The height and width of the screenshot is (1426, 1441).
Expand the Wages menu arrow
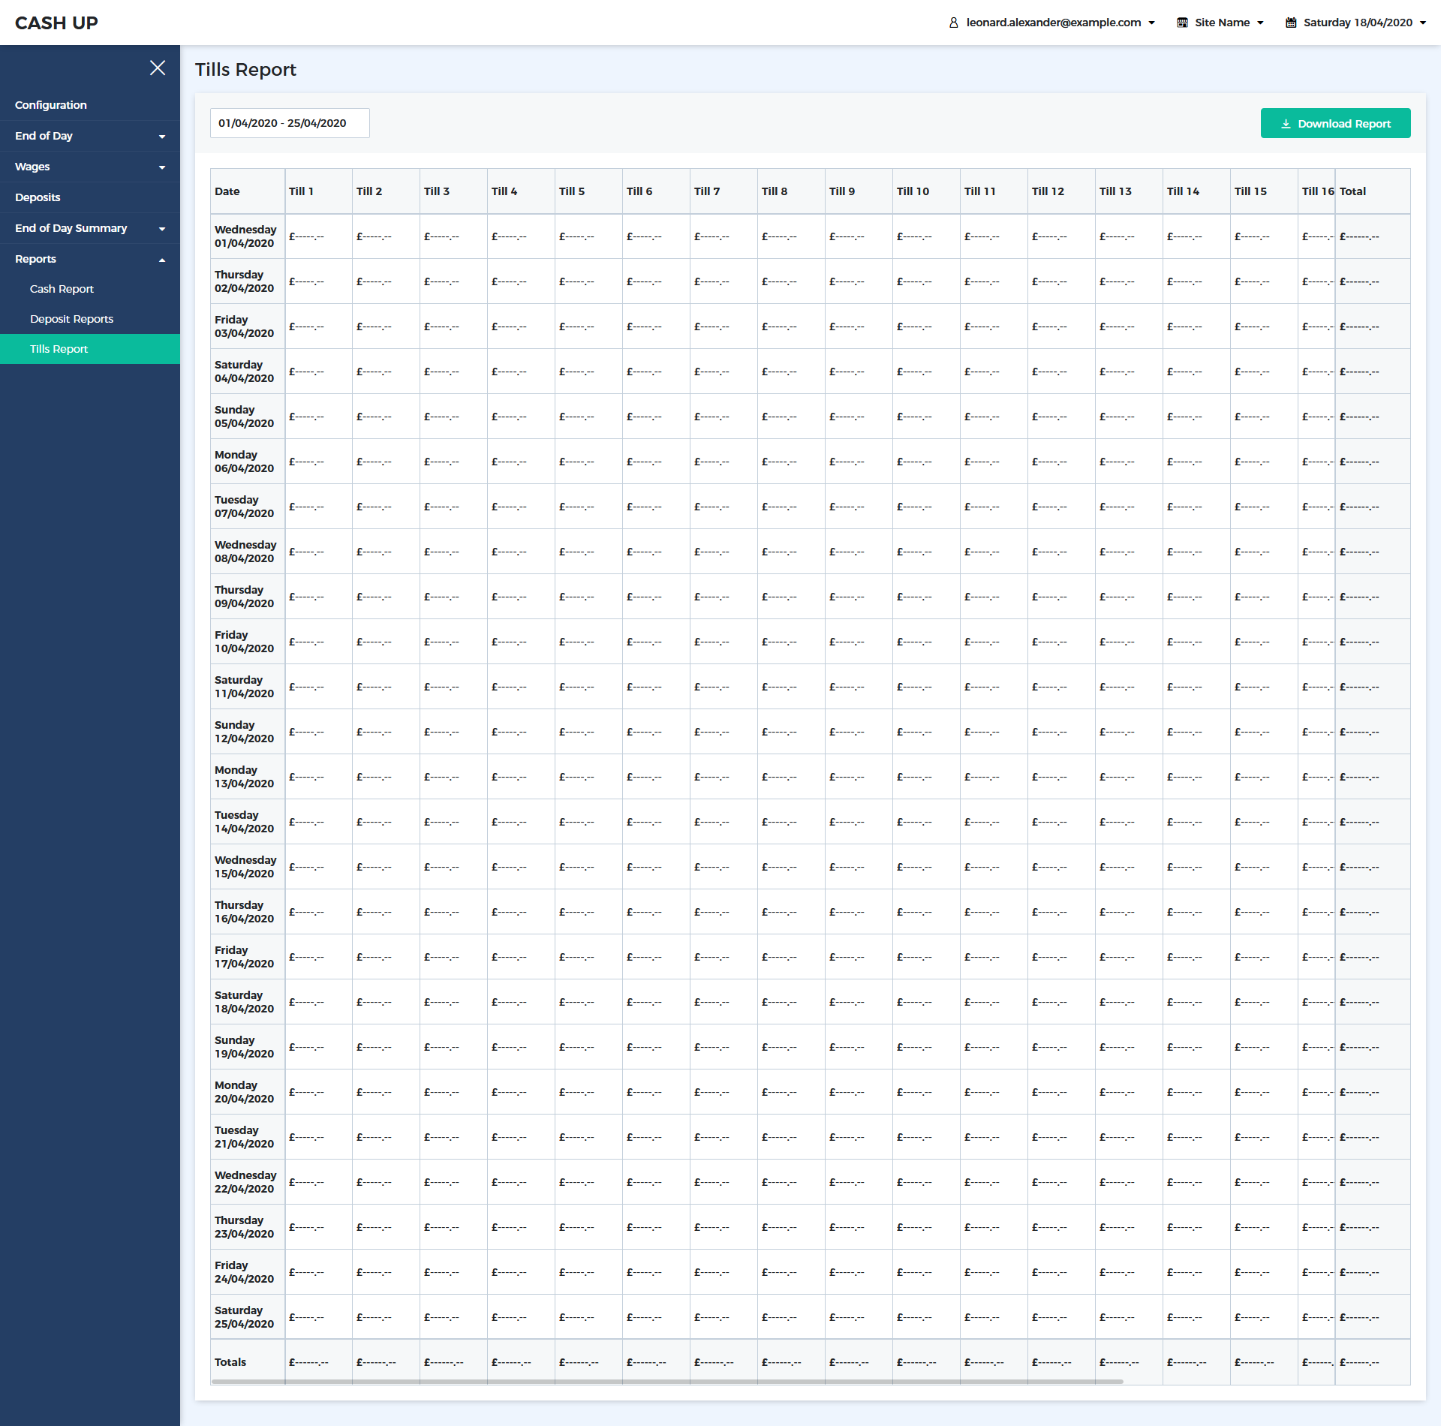point(162,167)
